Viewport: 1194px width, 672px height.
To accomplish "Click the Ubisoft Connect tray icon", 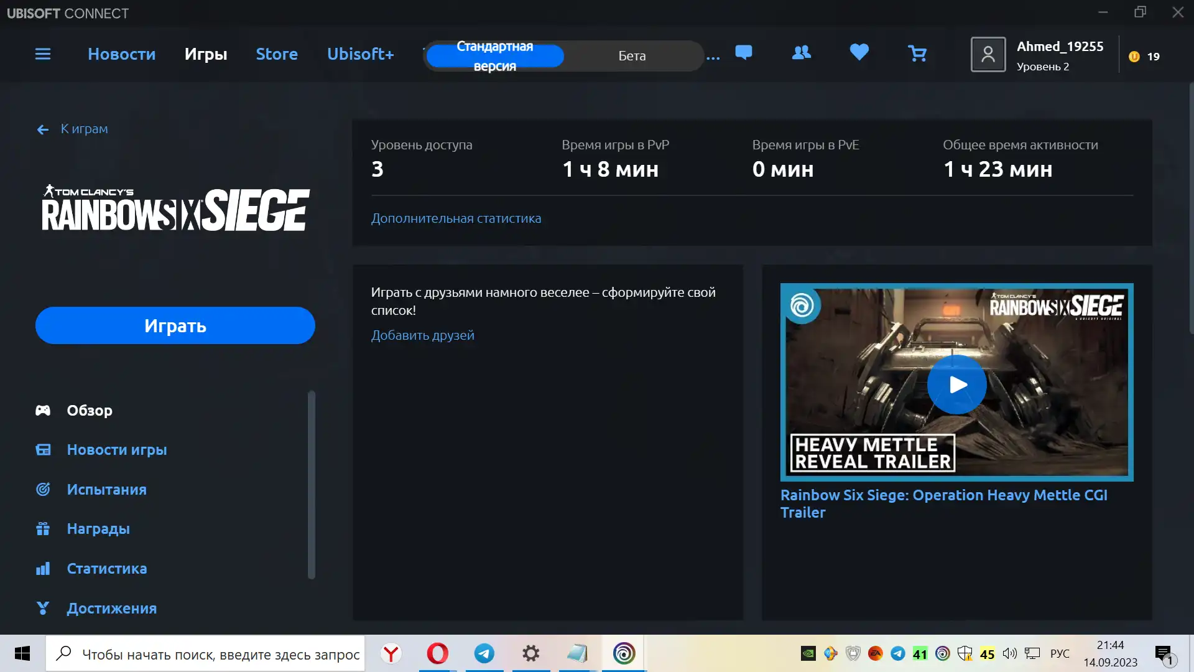I will 943,653.
